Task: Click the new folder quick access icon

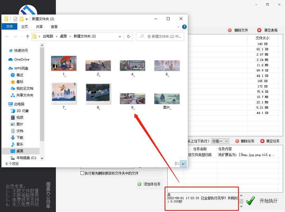Action: click(22, 19)
